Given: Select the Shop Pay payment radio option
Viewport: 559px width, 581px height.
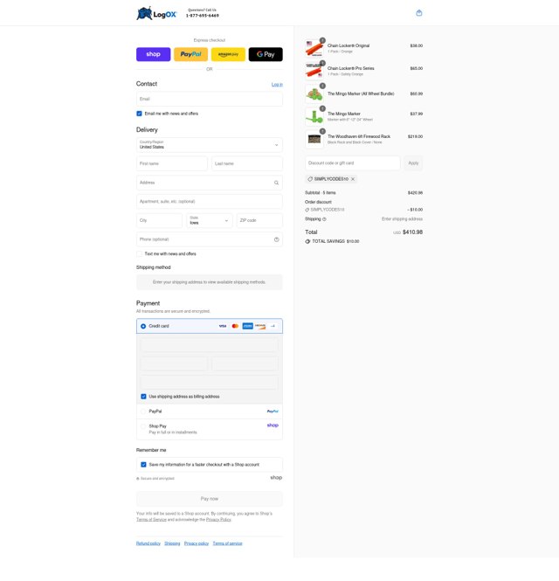Looking at the screenshot, I should pos(143,426).
